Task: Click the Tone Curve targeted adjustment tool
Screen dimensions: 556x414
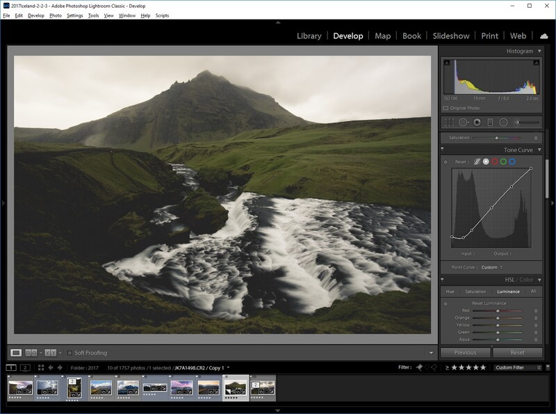Action: (445, 162)
